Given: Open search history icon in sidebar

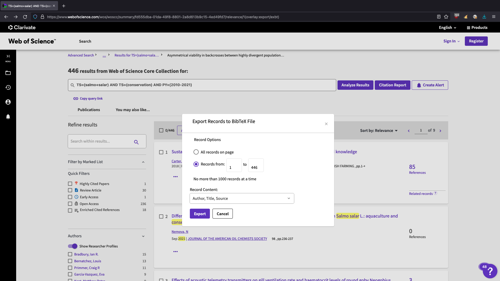Looking at the screenshot, I should pyautogui.click(x=8, y=87).
